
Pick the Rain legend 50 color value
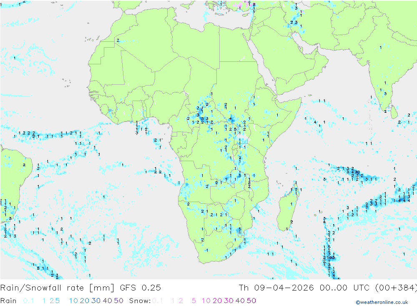[x=118, y=301]
